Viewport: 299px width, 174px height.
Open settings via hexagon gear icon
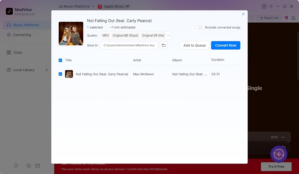point(29,166)
